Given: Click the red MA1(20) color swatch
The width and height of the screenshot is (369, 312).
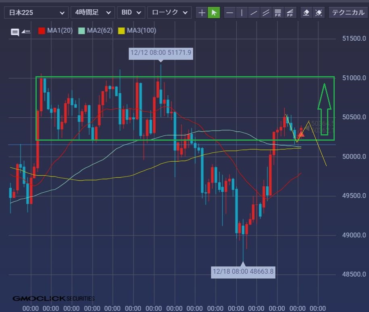Looking at the screenshot, I should 42,31.
